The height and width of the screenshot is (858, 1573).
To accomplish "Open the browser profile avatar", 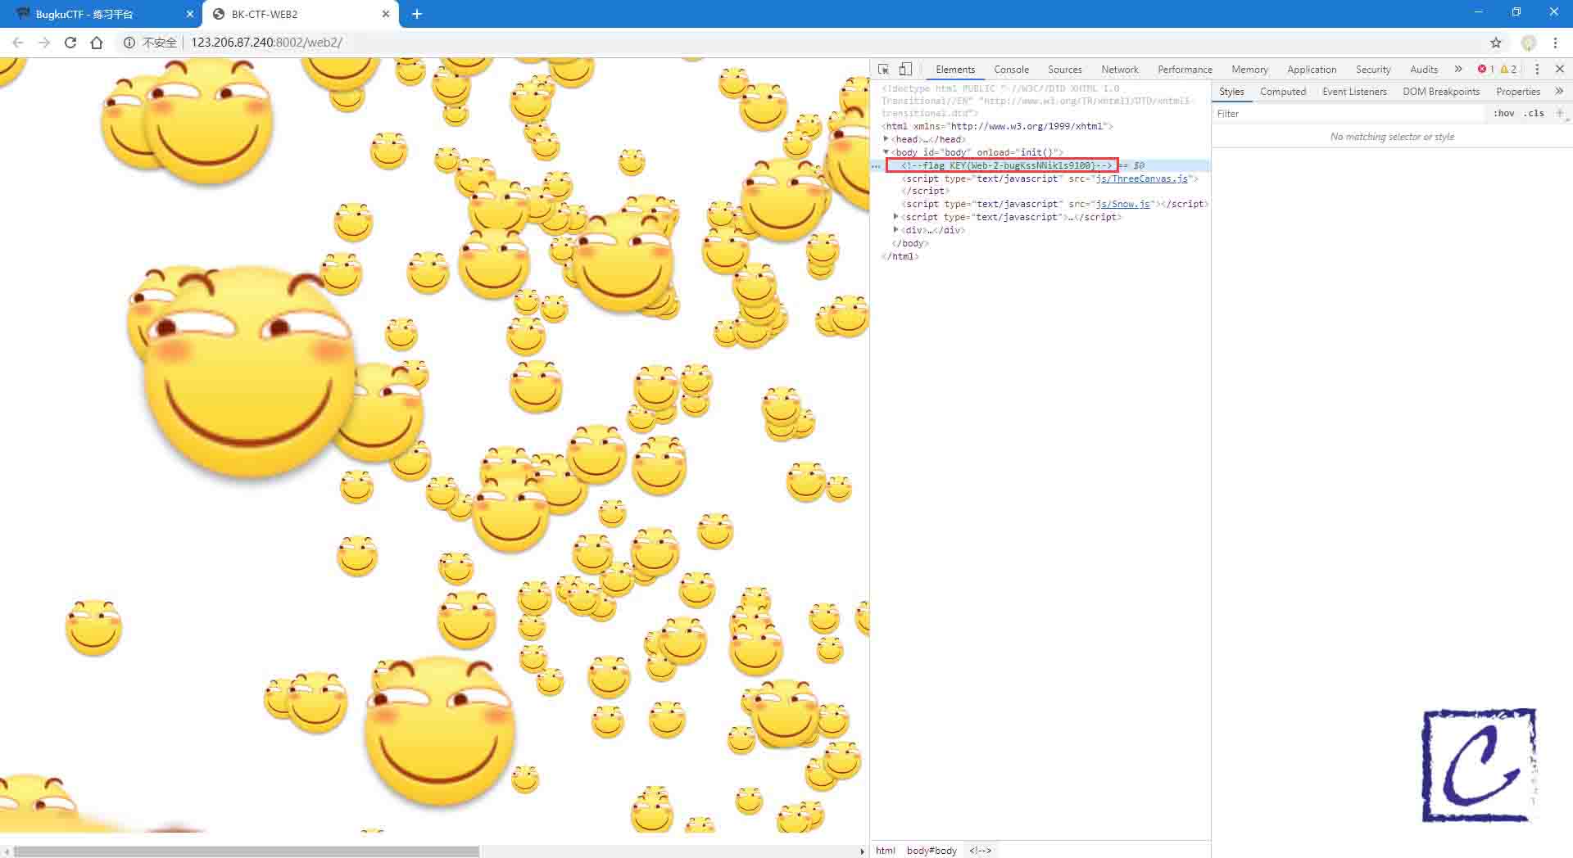I will [x=1528, y=43].
